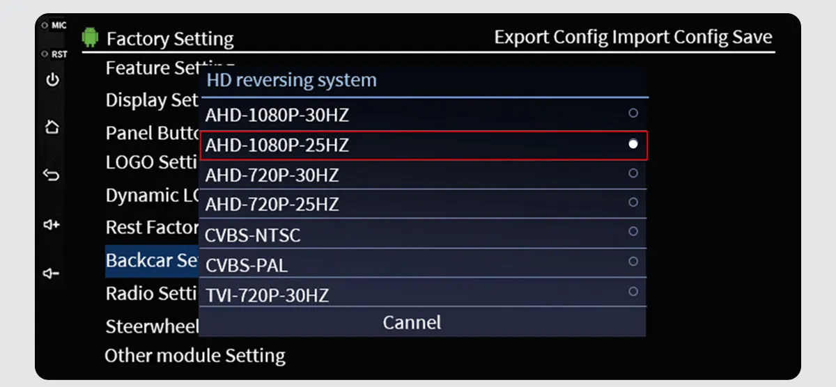Pick TVI-720P-30HZ option
Screen dimensions: 836x387
point(424,293)
